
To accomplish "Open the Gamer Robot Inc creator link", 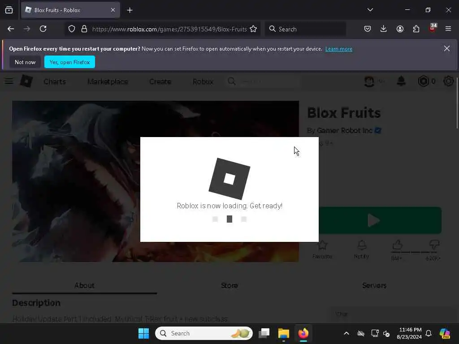I will (345, 130).
